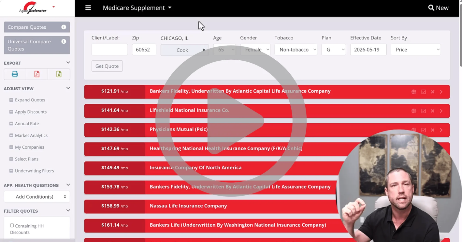Toggle Apply Discounts option

coord(28,112)
